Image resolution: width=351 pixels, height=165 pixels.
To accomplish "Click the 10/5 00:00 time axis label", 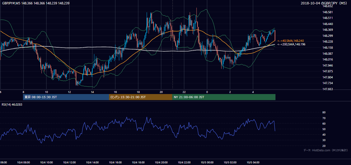I will click(207, 163).
